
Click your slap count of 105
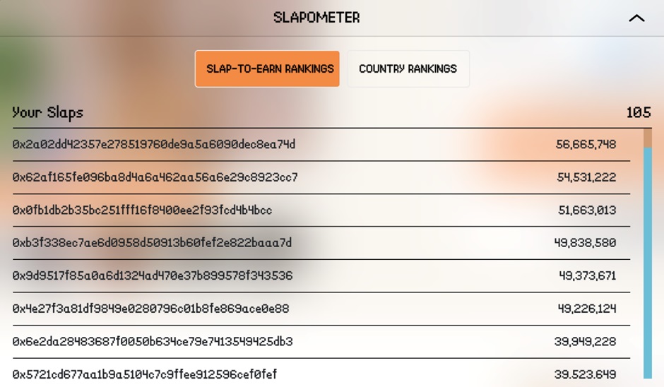coord(638,112)
